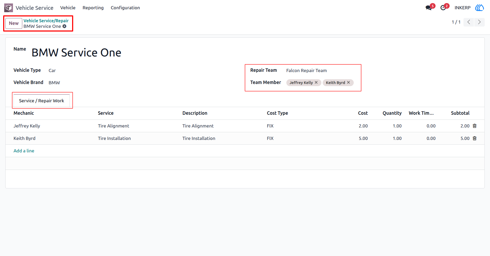Click the Vehicle Service/Repair breadcrumb link
Image resolution: width=490 pixels, height=256 pixels.
point(46,21)
